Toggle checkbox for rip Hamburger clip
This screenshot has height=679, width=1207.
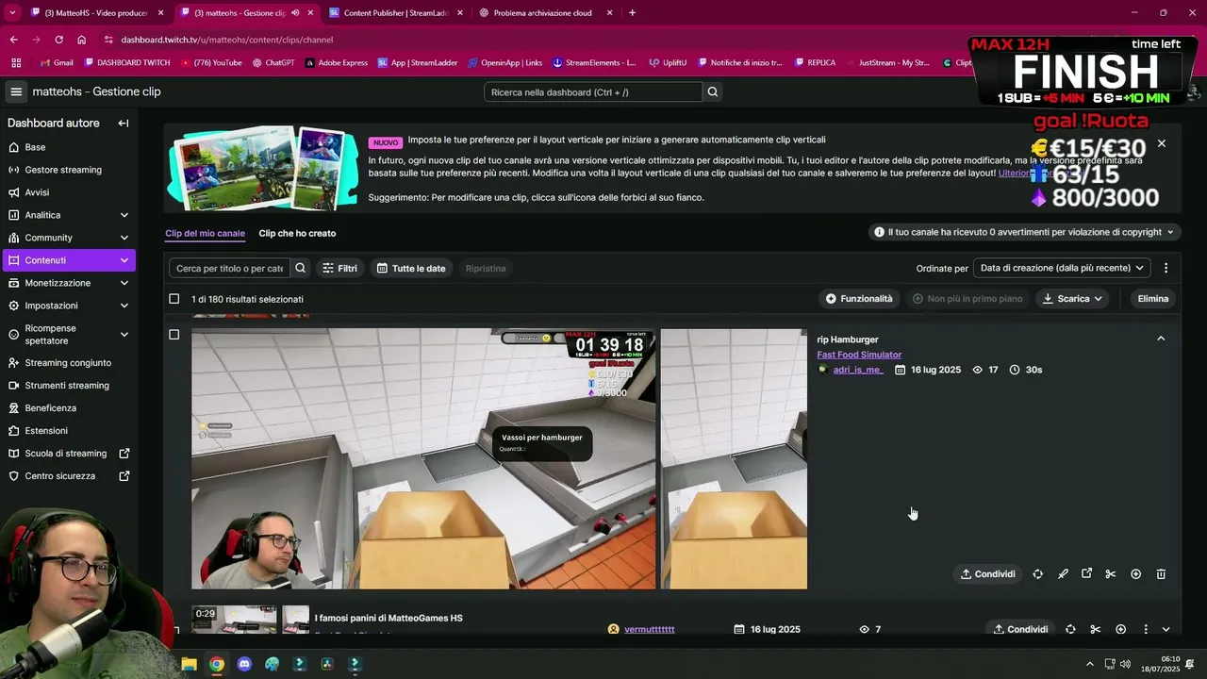coord(174,335)
